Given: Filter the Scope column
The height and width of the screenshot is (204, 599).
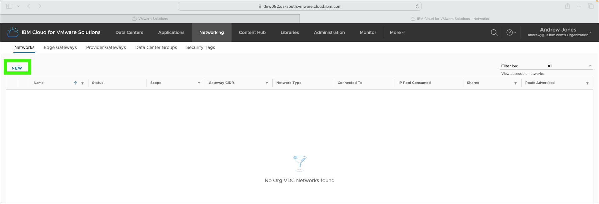Looking at the screenshot, I should pyautogui.click(x=199, y=83).
